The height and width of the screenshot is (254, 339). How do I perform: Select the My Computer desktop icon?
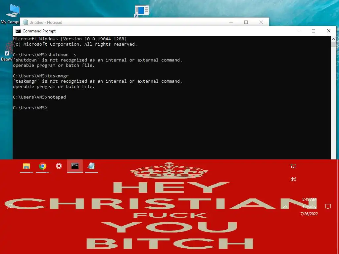[x=10, y=14]
